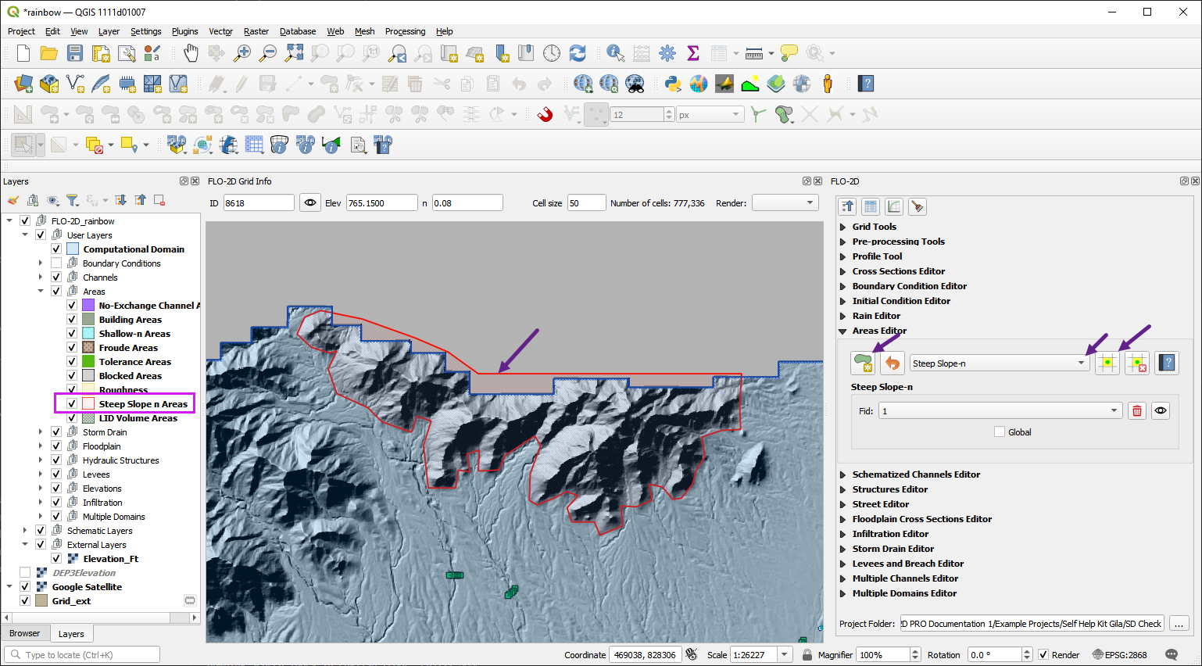Uncheck the Steep Slope n Areas layer
The height and width of the screenshot is (666, 1202).
click(72, 404)
